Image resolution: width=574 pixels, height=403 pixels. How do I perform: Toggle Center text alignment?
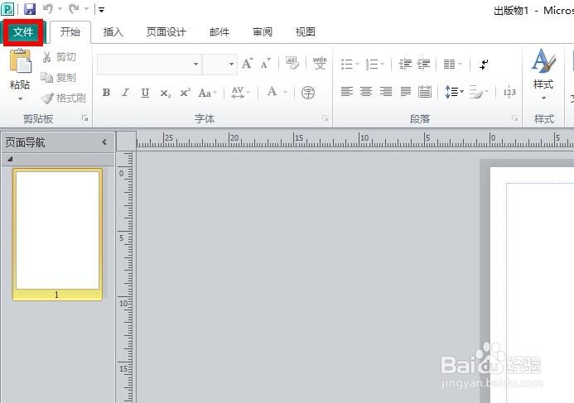tap(366, 91)
